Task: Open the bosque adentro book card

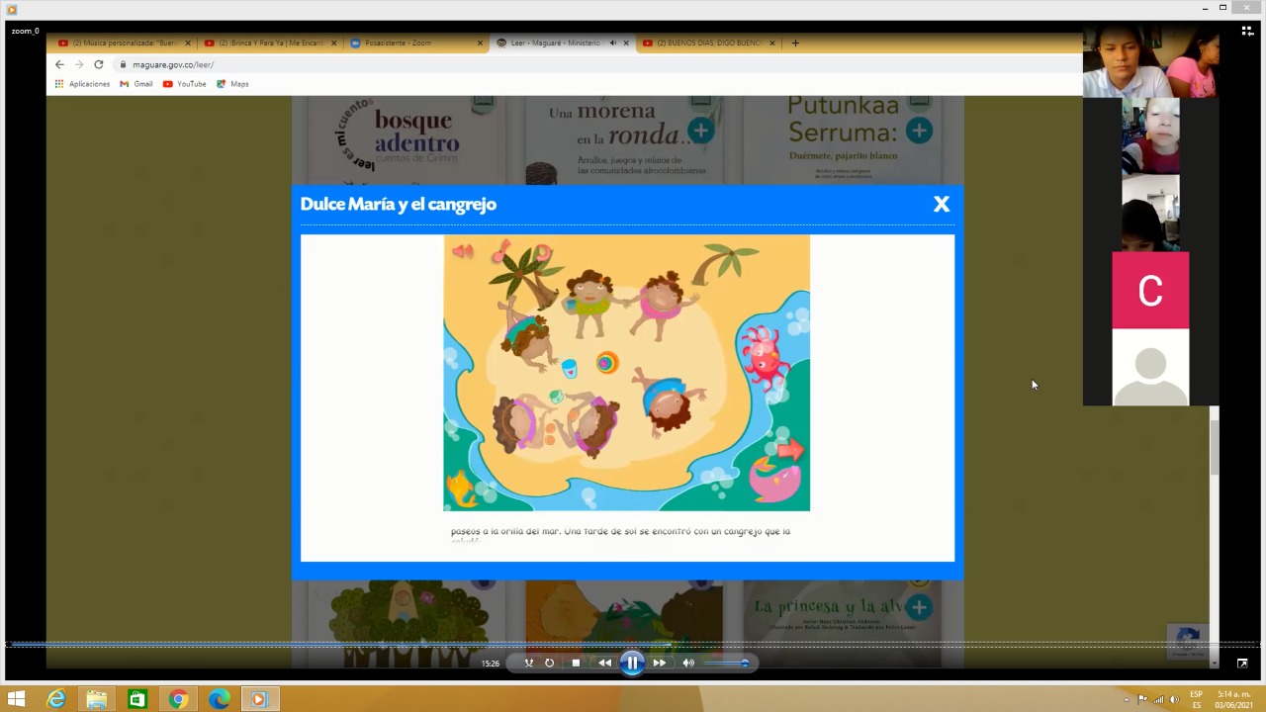Action: pyautogui.click(x=407, y=139)
